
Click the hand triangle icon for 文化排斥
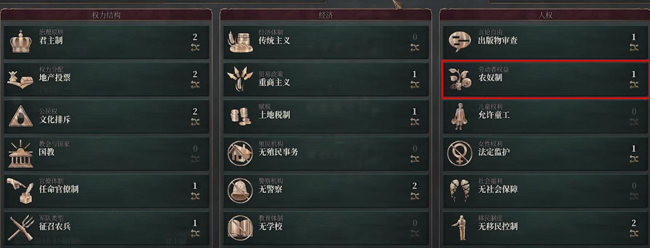pos(21,116)
